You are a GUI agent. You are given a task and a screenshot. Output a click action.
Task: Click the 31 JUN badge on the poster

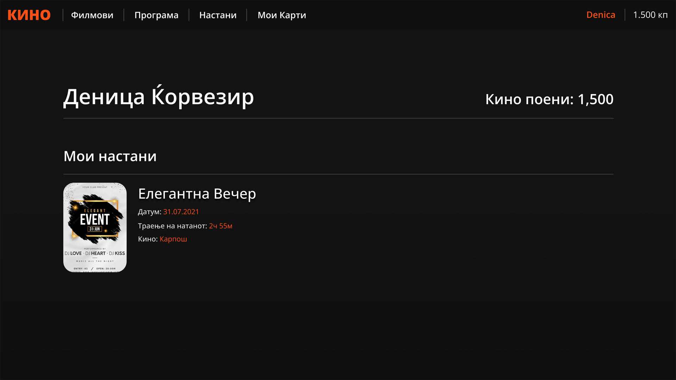pos(95,229)
